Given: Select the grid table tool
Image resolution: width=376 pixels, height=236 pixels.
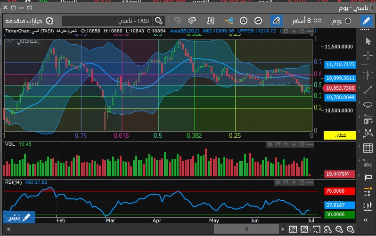Looking at the screenshot, I should [x=368, y=148].
